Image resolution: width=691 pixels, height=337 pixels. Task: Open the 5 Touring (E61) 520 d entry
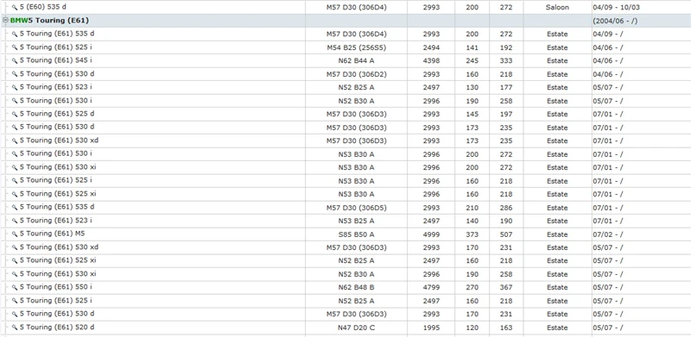tap(57, 327)
